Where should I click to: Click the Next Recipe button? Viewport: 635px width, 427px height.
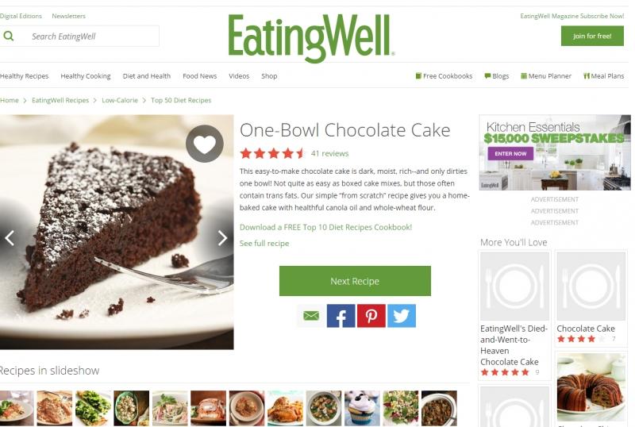pos(355,281)
